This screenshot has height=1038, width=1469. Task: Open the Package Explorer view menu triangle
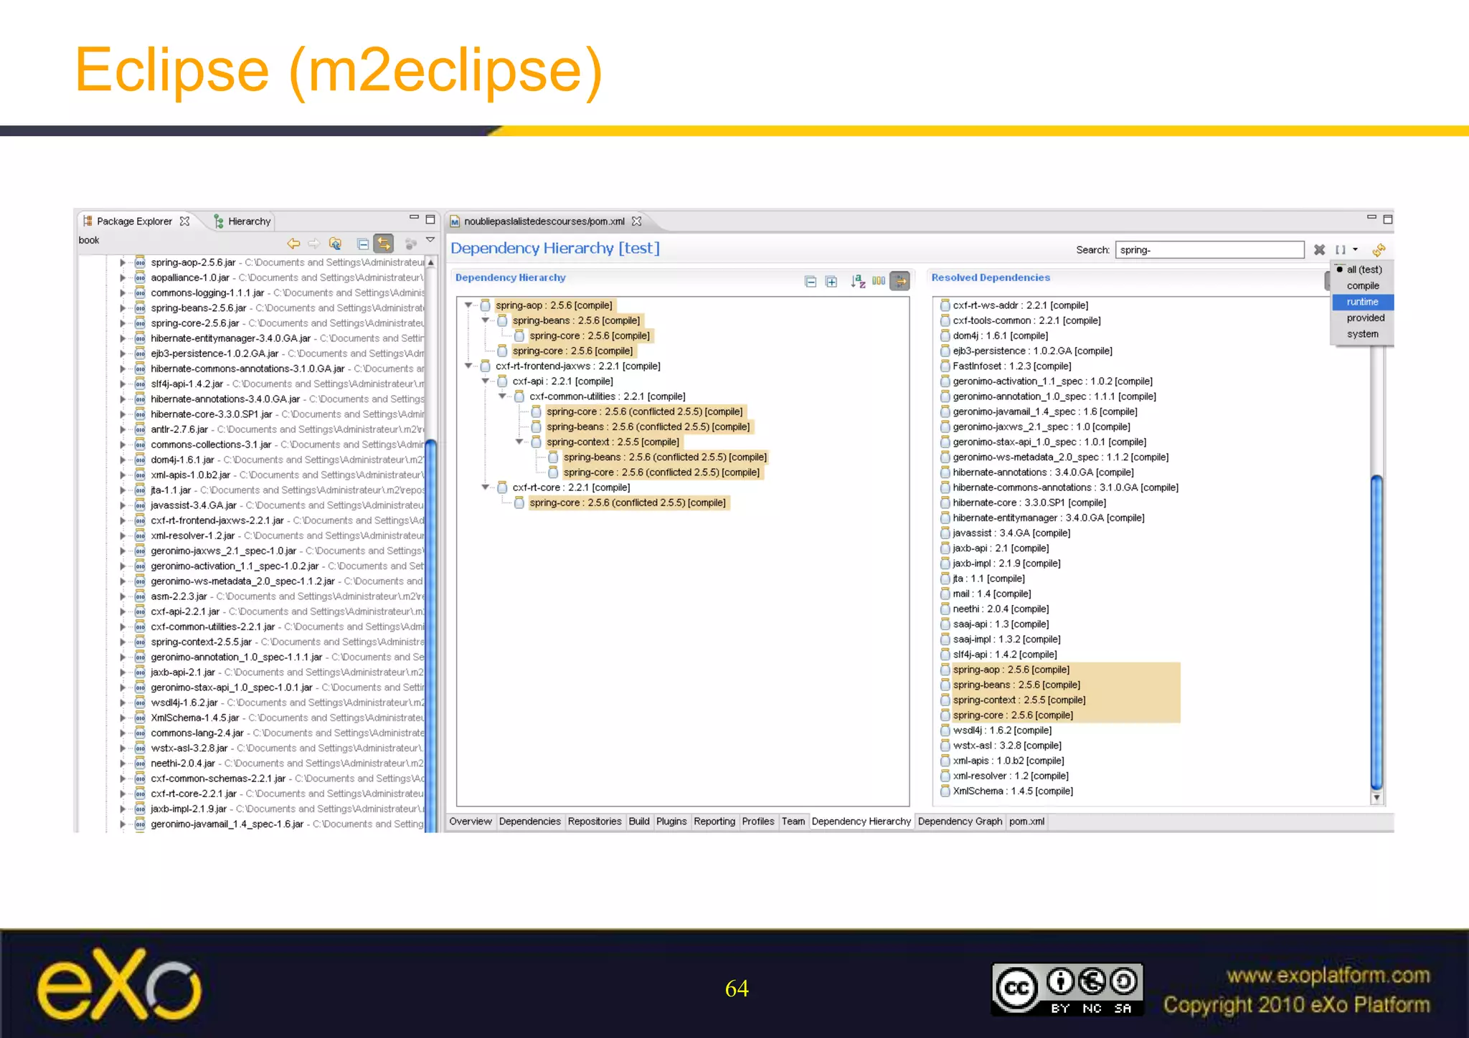(x=430, y=240)
